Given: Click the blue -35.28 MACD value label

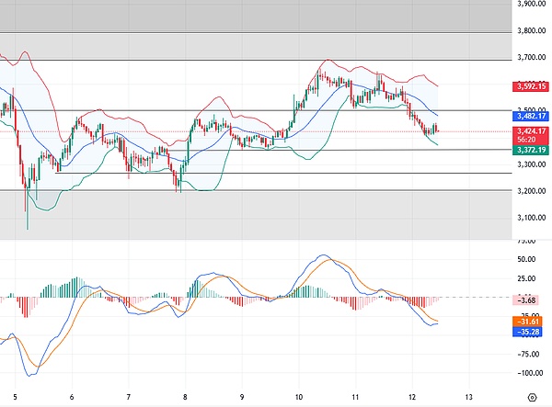Looking at the screenshot, I should click(530, 331).
